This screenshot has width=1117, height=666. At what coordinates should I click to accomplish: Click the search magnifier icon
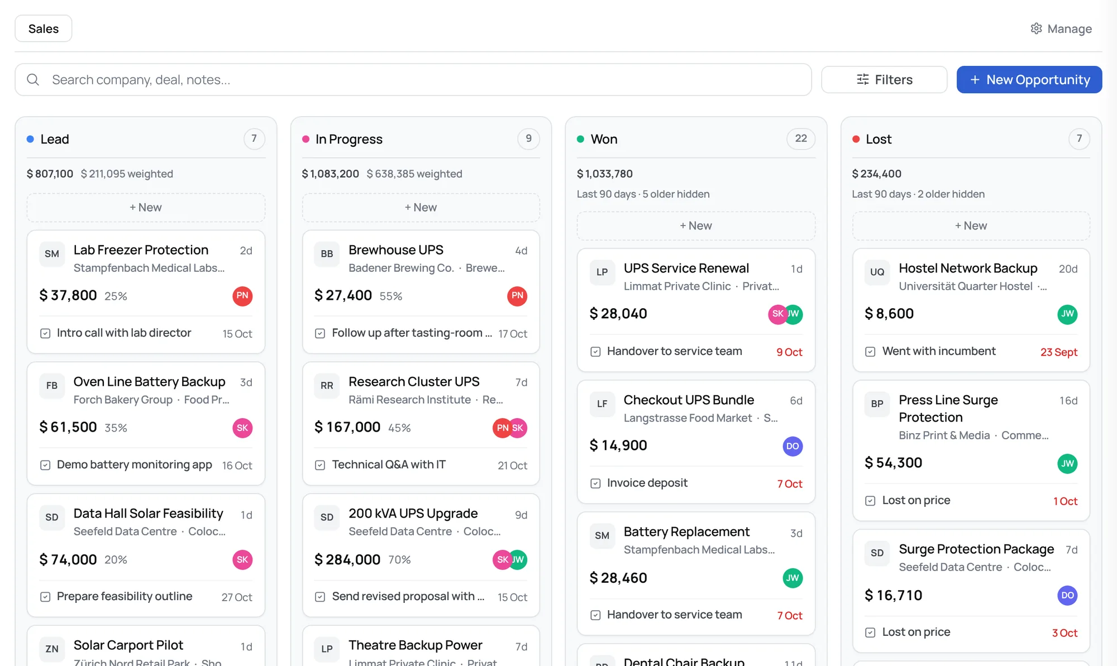33,80
